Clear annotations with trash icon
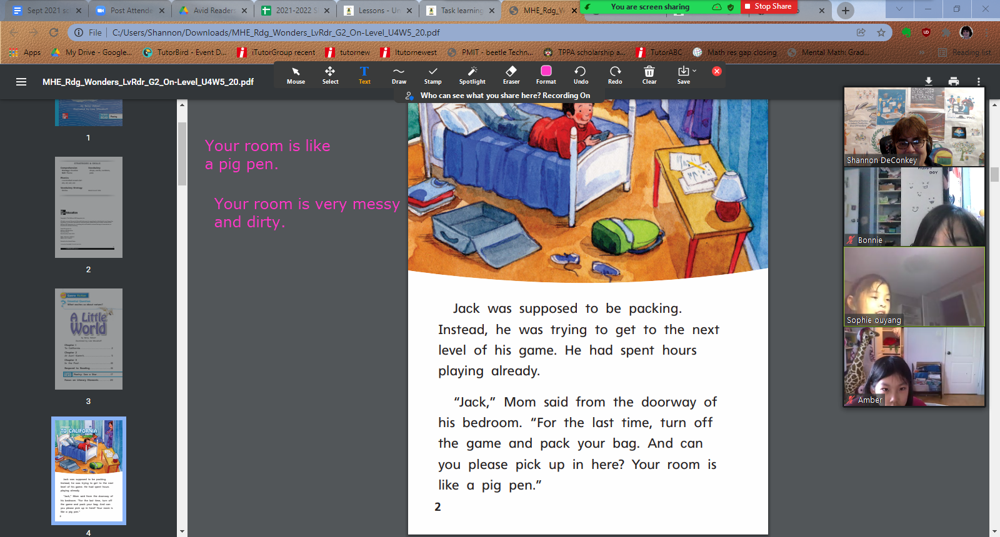The height and width of the screenshot is (537, 1000). 649,75
